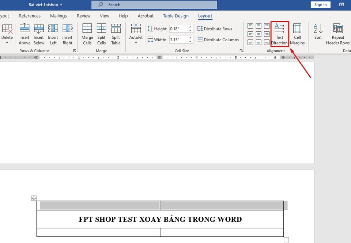Image resolution: width=351 pixels, height=243 pixels.
Task: Increase the cell Height using the up stepper
Action: [190, 26]
